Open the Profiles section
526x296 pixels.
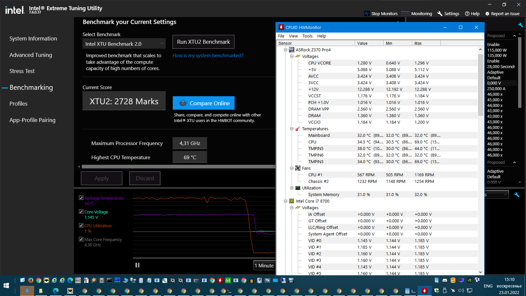coord(18,104)
